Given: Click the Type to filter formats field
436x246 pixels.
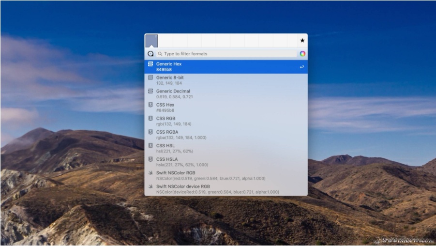Looking at the screenshot, I should pos(226,54).
